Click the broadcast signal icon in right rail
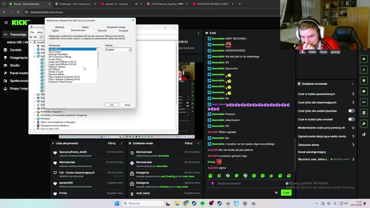This screenshot has width=370, height=208. [x=364, y=102]
